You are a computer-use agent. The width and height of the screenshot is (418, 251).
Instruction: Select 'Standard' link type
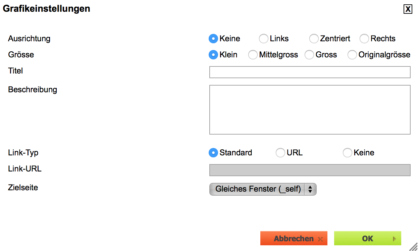coord(213,153)
